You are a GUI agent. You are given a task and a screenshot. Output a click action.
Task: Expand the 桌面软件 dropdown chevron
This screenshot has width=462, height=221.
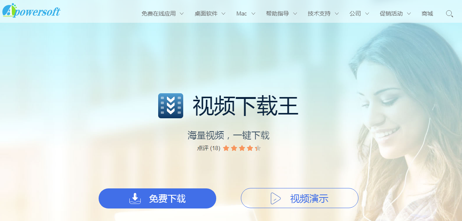[x=223, y=14]
